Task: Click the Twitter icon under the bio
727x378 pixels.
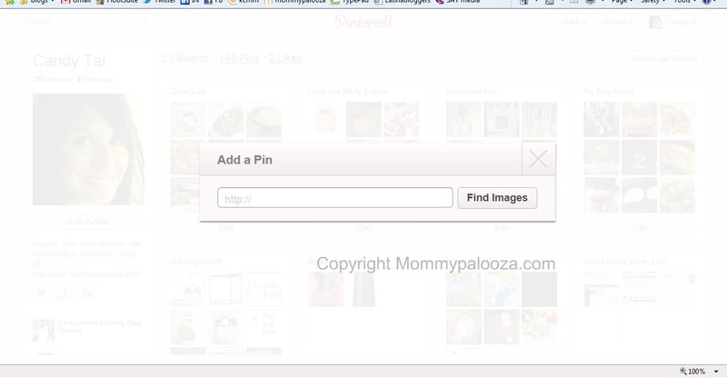Action: [41, 293]
